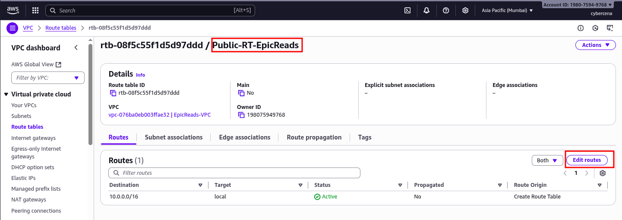Open the VPC dashboard link
The image size is (622, 220).
(x=36, y=48)
